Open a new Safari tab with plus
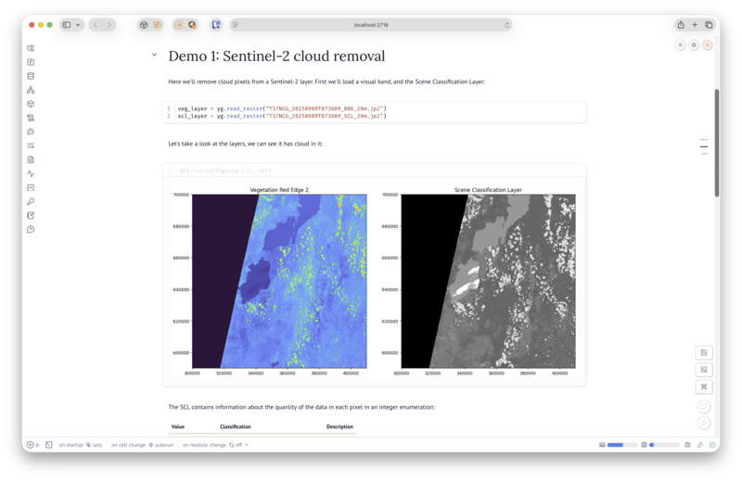742x481 pixels. (x=695, y=25)
